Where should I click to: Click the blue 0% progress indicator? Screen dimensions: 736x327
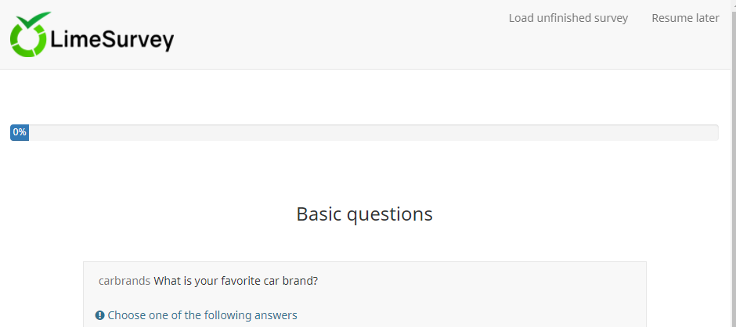[x=20, y=132]
